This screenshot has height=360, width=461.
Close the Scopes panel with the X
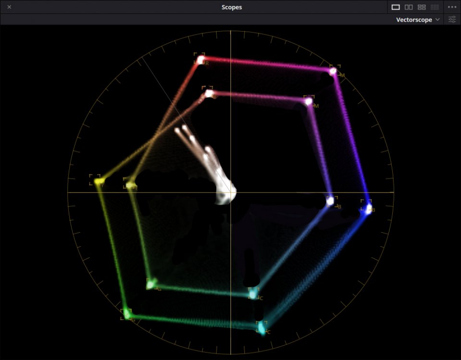pyautogui.click(x=9, y=7)
